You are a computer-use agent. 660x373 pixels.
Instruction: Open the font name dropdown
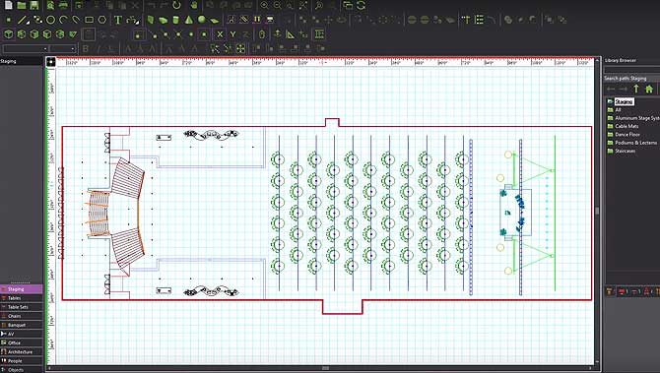point(26,49)
